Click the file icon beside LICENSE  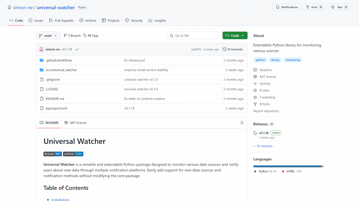click(x=42, y=89)
